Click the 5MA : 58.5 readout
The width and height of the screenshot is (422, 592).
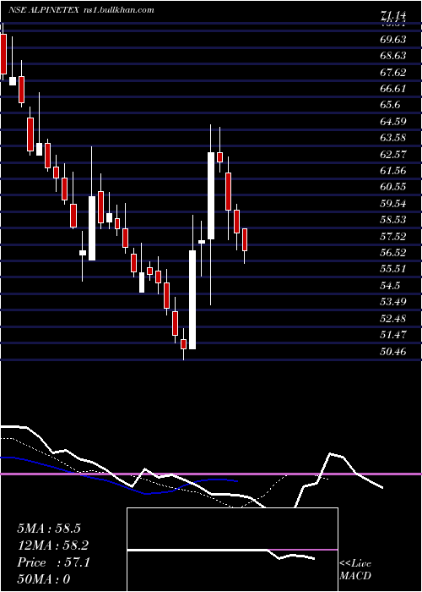[49, 529]
